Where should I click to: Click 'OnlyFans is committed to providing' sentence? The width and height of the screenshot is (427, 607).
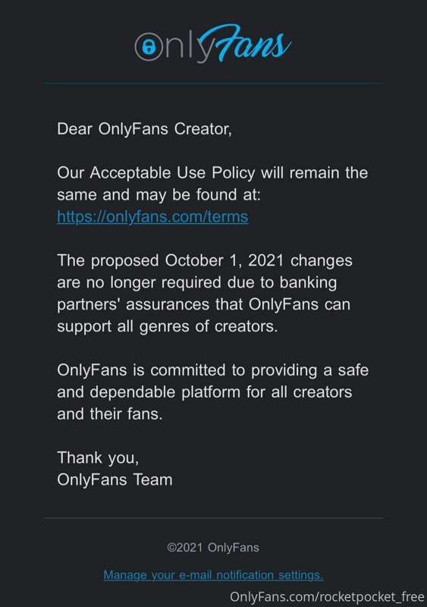tap(212, 370)
